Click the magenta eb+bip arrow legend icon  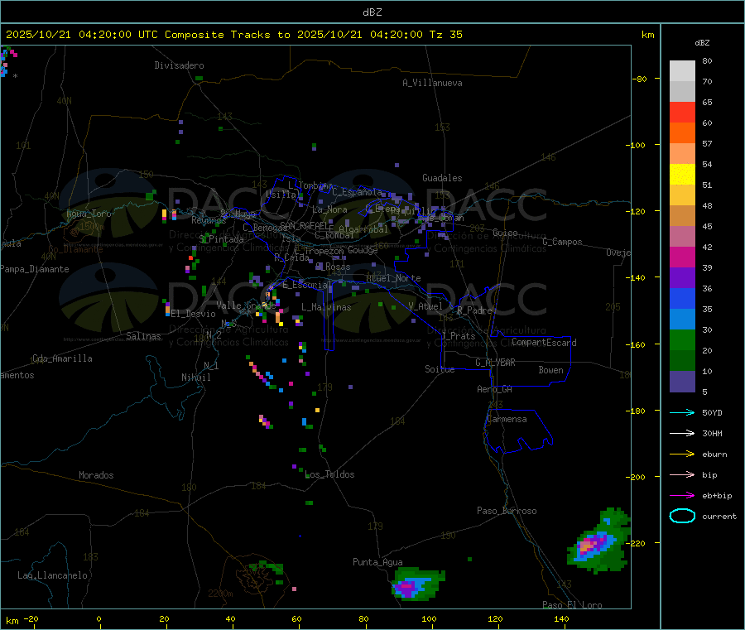click(x=682, y=496)
